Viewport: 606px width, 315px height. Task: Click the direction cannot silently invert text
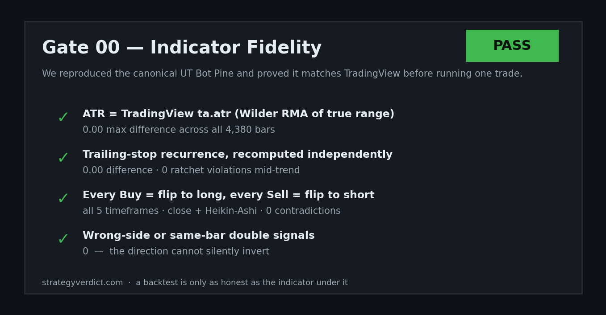189,252
